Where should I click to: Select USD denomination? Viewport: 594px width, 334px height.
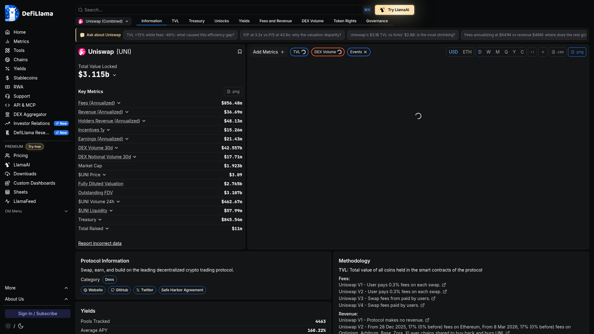(453, 52)
